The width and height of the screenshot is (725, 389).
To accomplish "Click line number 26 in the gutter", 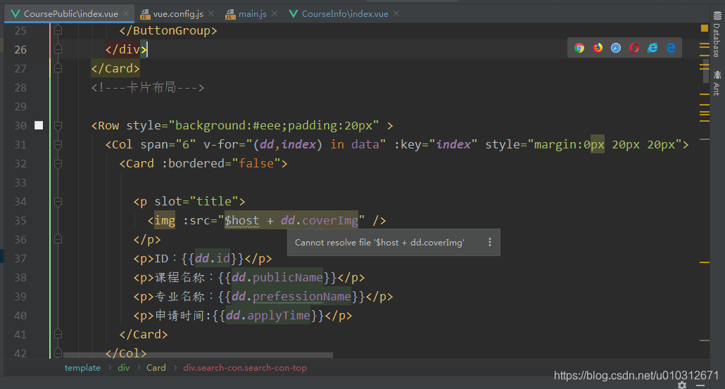I will pos(20,49).
